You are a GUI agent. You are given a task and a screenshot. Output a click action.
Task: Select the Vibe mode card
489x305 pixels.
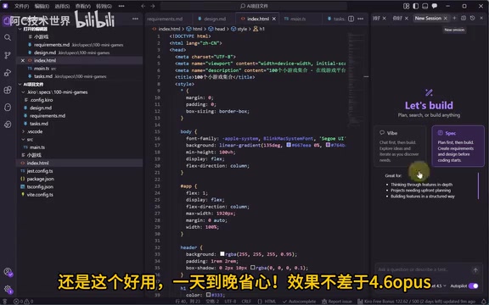pos(400,146)
